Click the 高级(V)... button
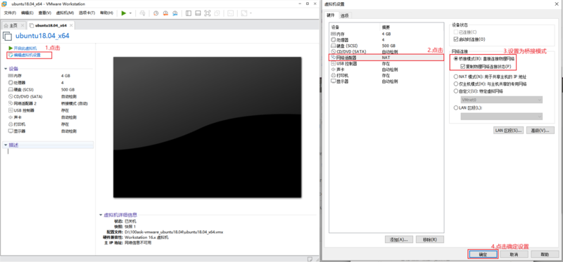The image size is (563, 262). coord(540,130)
